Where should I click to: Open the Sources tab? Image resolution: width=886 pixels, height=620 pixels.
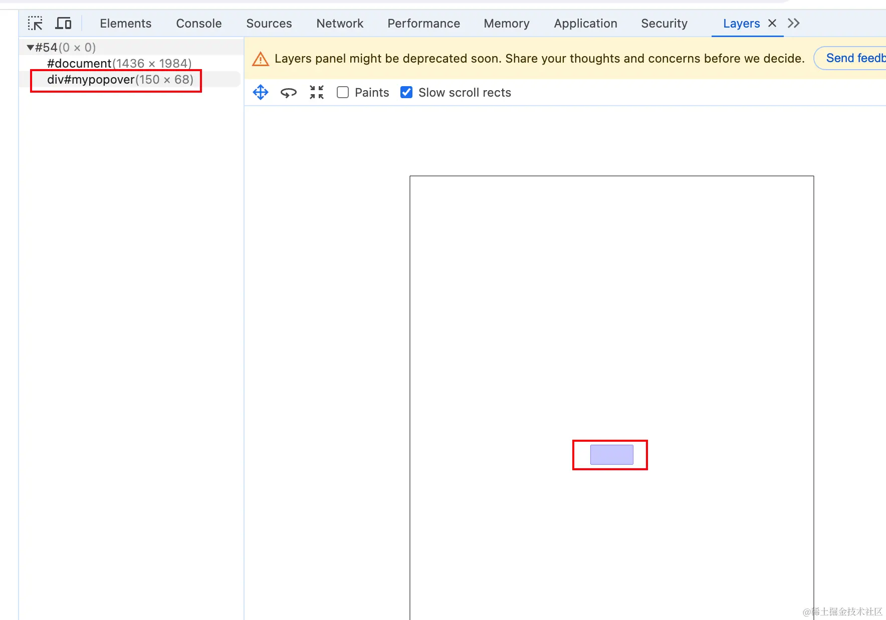269,24
